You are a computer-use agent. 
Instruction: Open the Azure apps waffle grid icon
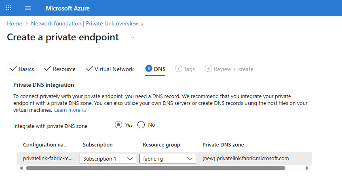(8, 8)
